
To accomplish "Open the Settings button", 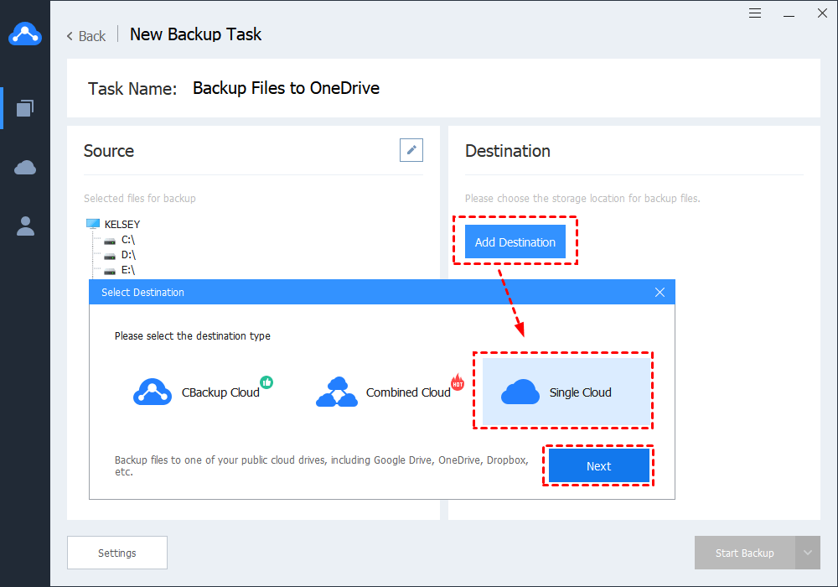I will point(117,553).
